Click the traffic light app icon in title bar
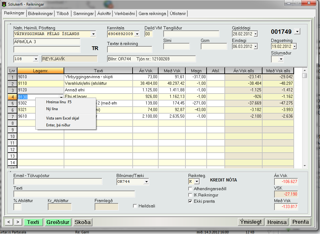 point(4,4)
